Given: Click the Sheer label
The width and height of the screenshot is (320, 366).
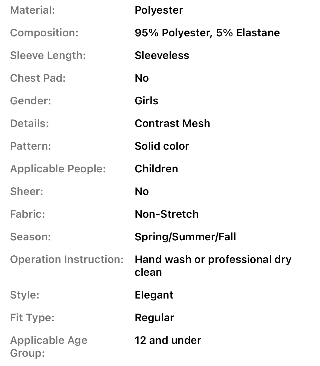Looking at the screenshot, I should point(27,192).
